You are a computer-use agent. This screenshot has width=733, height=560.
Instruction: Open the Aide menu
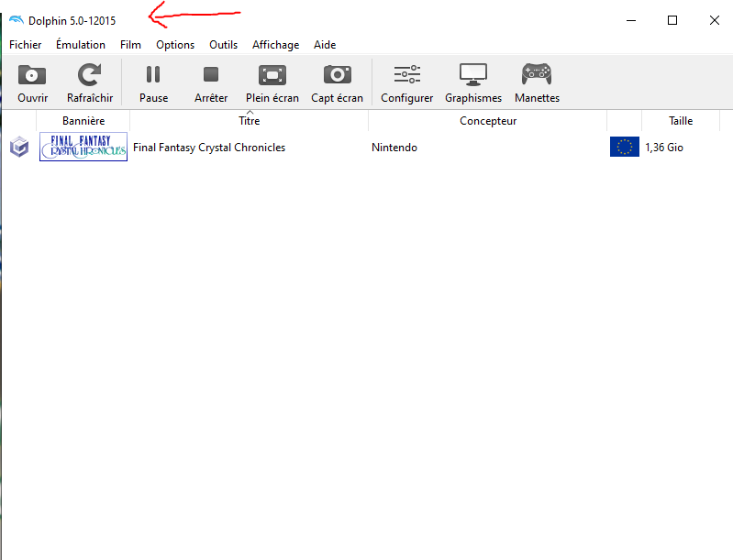325,45
